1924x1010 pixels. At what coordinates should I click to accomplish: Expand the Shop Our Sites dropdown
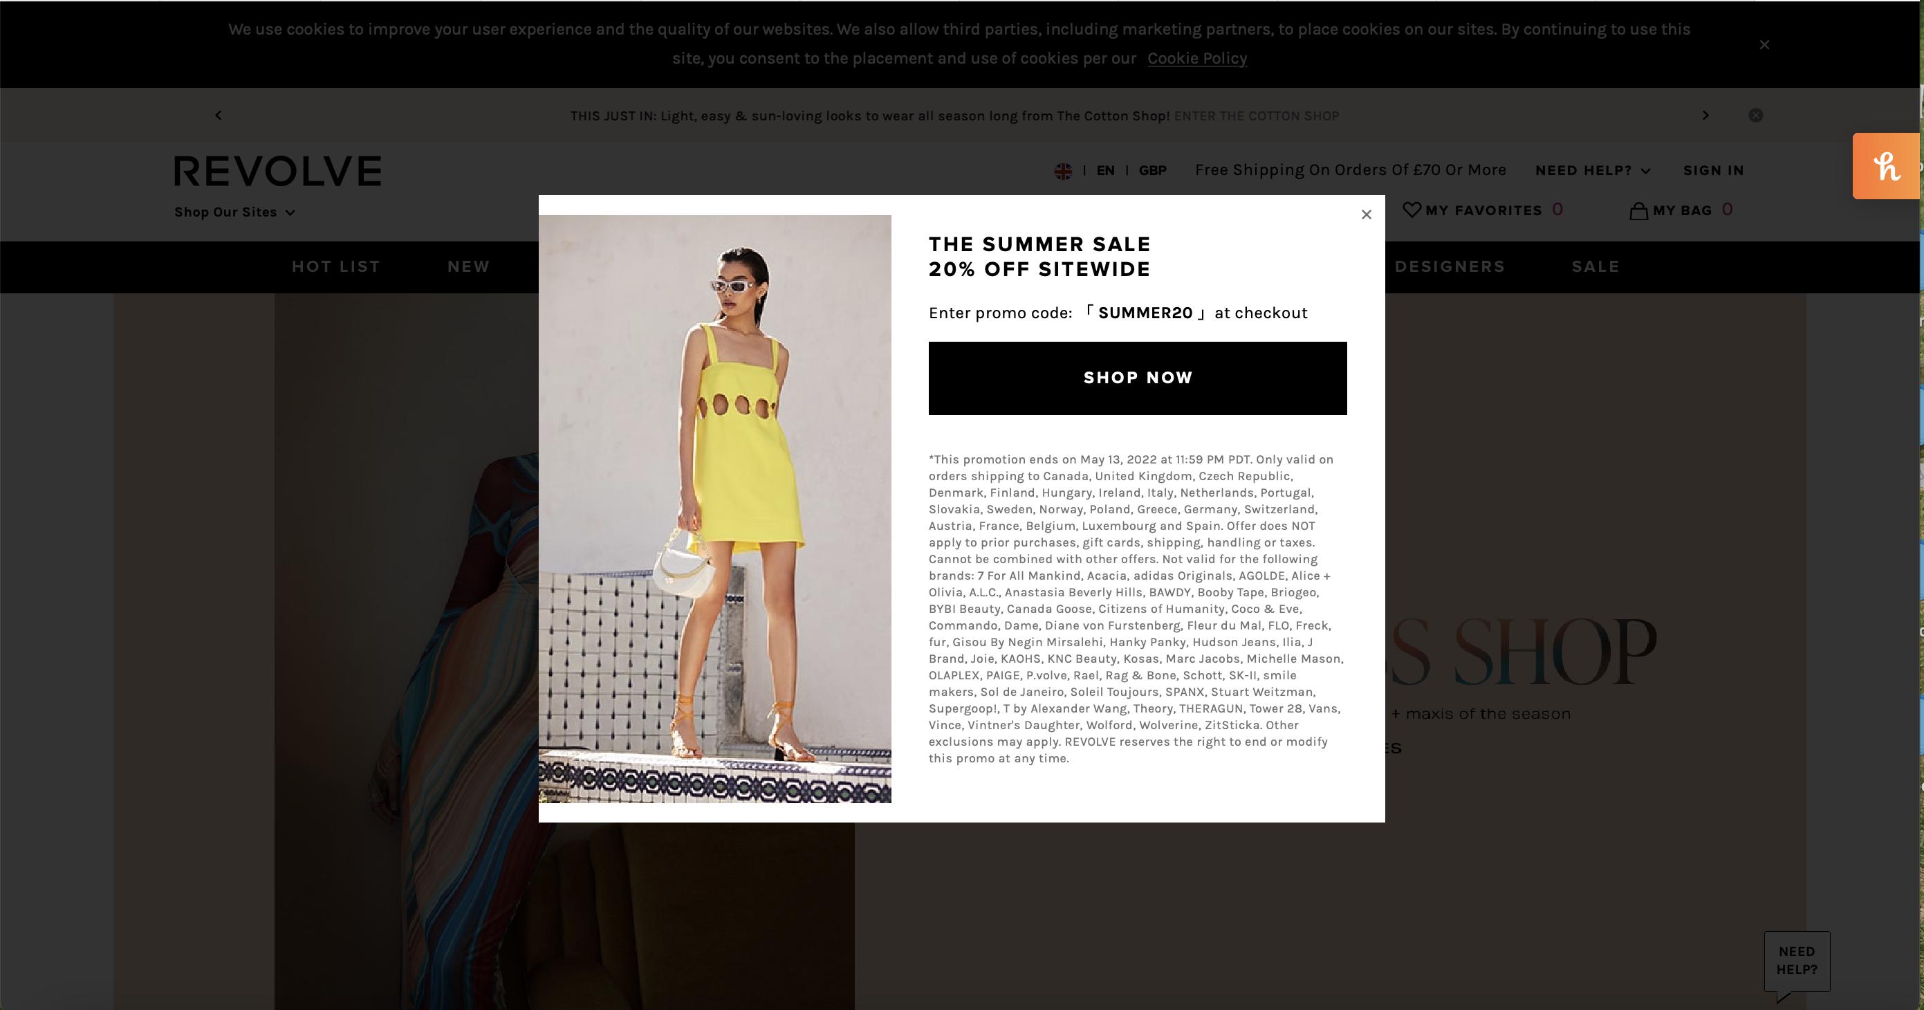[x=234, y=212]
